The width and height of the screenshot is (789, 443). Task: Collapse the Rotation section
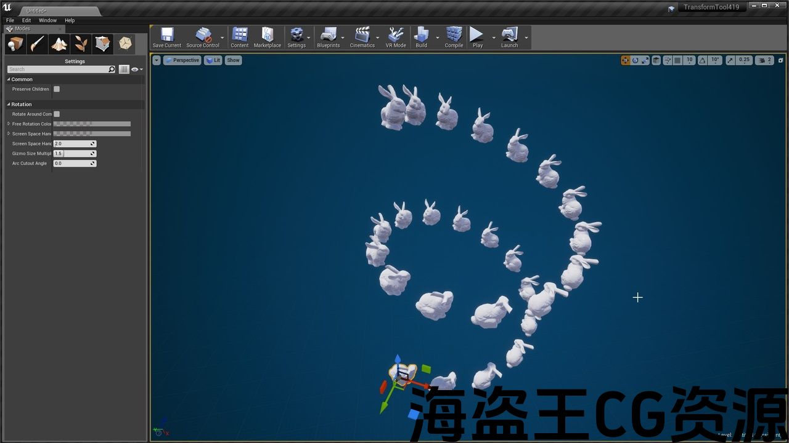9,105
